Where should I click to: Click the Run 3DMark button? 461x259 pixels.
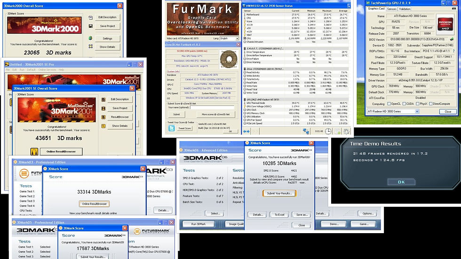point(199,224)
